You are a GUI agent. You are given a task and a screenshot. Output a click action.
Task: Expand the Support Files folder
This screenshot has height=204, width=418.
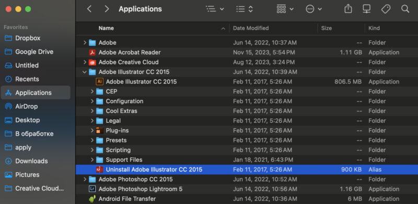(x=92, y=160)
